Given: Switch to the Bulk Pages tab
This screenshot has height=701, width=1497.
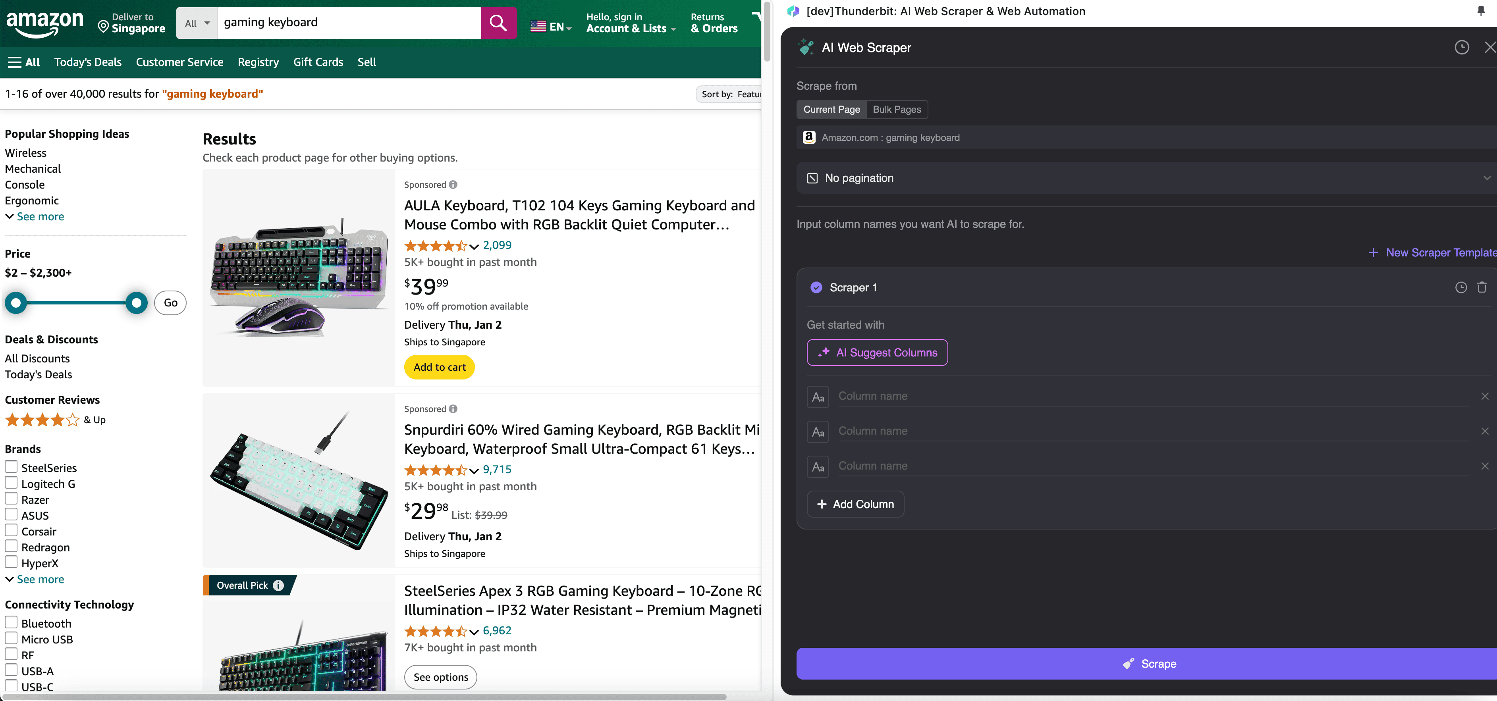Looking at the screenshot, I should pos(897,110).
